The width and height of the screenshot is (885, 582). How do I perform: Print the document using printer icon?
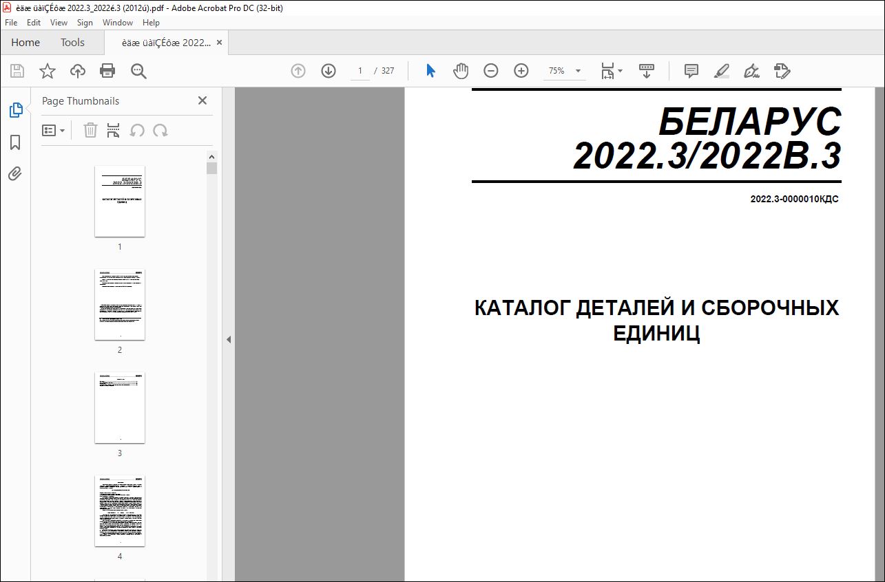pyautogui.click(x=107, y=71)
